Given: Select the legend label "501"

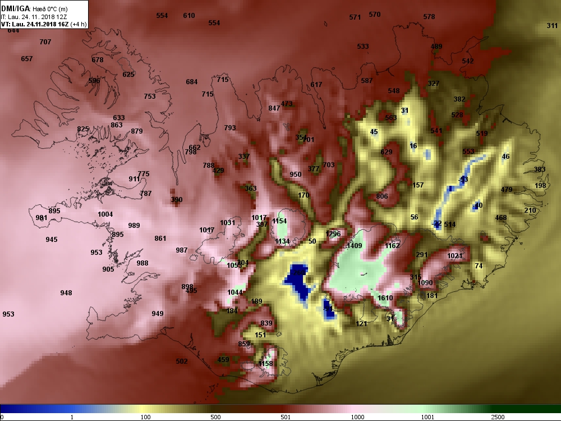Looking at the screenshot, I should tap(285, 417).
